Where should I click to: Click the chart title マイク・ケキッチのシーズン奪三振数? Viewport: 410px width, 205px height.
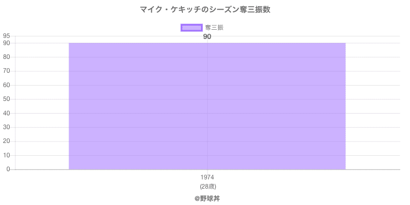click(205, 10)
